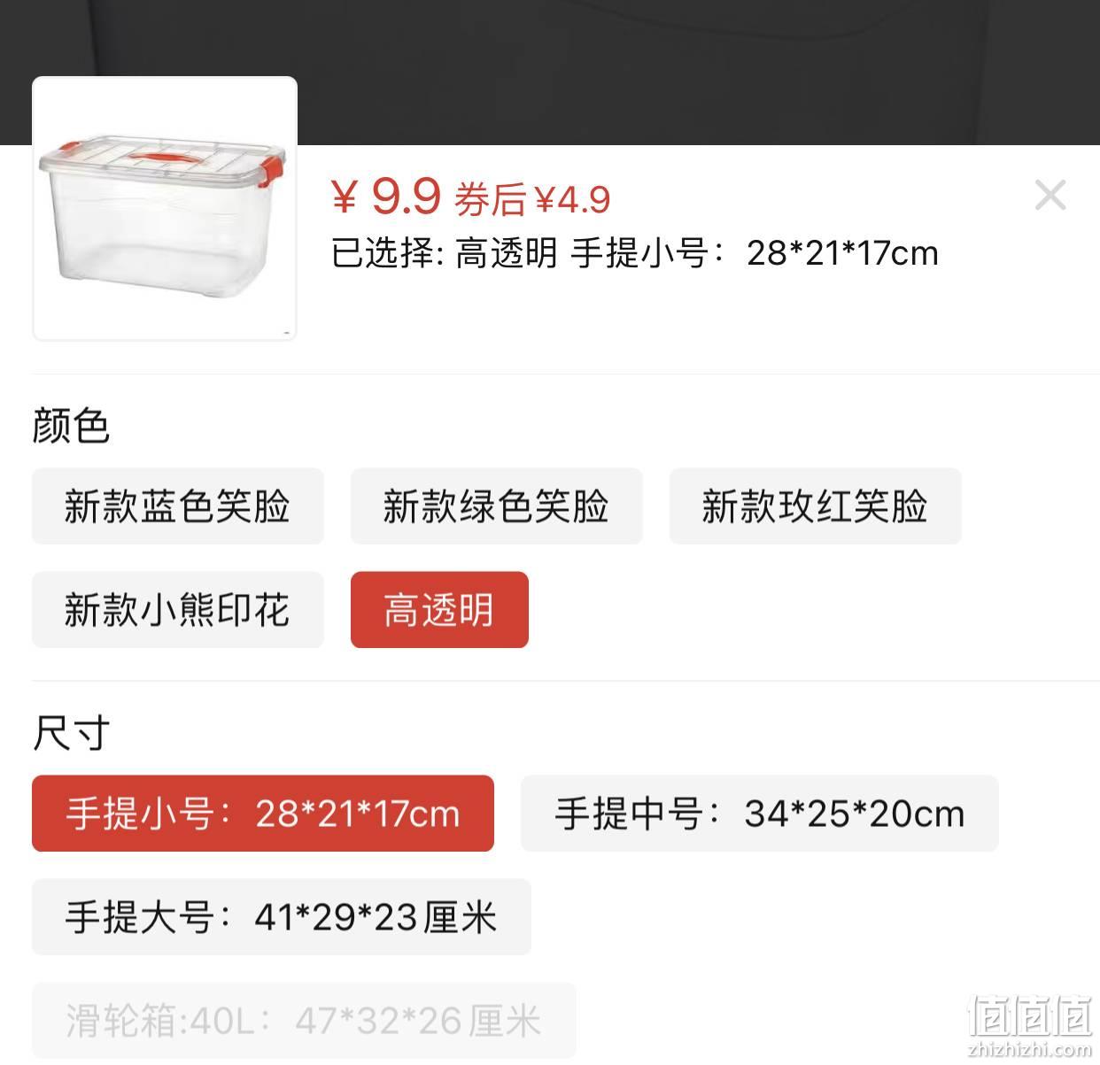Tap the red ¥9.9 price
1100x1065 pixels.
[385, 196]
